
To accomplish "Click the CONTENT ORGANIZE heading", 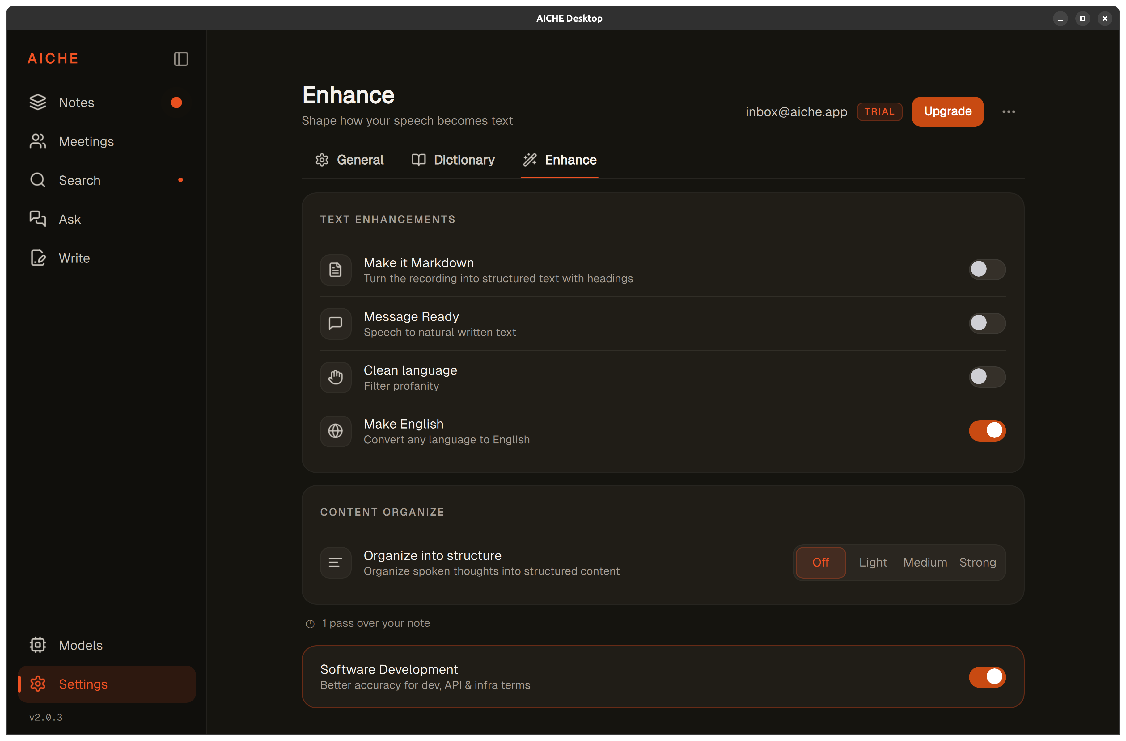I will (382, 512).
